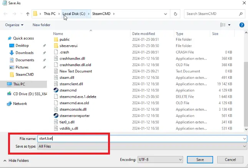
Task: Click the Save button
Action: [x=200, y=160]
